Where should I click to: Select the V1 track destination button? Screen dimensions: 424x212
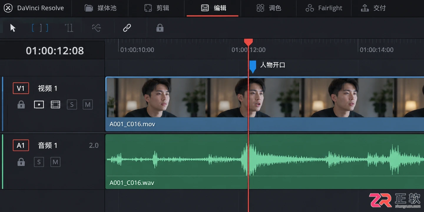point(21,88)
